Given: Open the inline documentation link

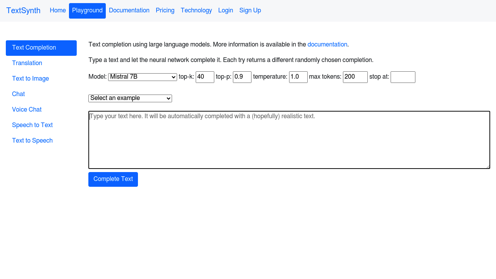Looking at the screenshot, I should [327, 44].
